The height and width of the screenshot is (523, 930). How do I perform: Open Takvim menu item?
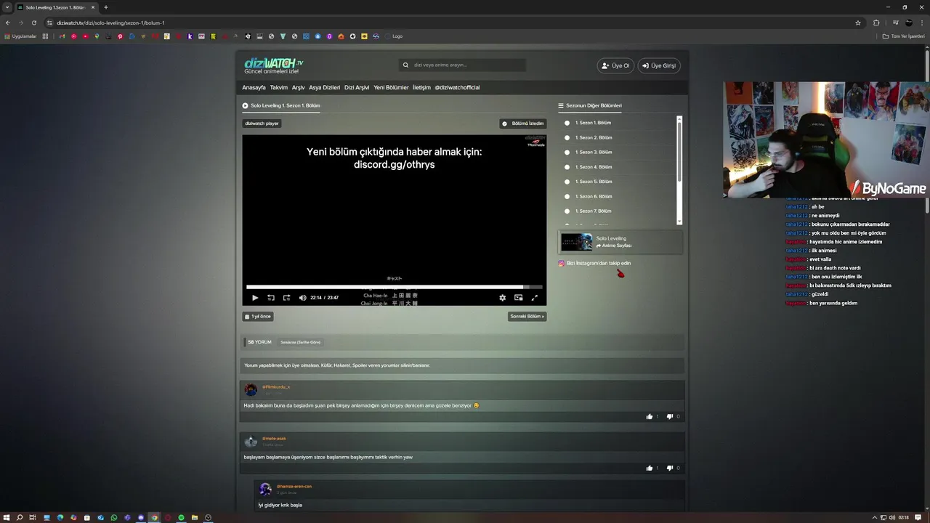click(x=279, y=87)
